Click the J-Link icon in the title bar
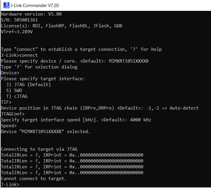This screenshot has height=188, width=211. 5,5
